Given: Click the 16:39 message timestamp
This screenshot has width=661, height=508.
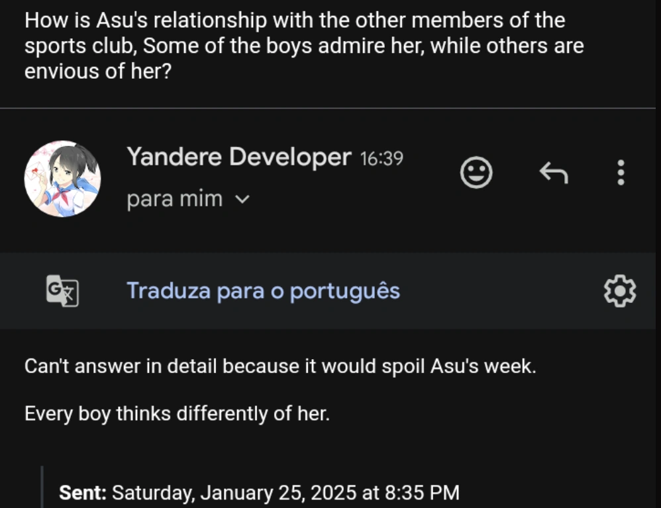Looking at the screenshot, I should point(381,159).
